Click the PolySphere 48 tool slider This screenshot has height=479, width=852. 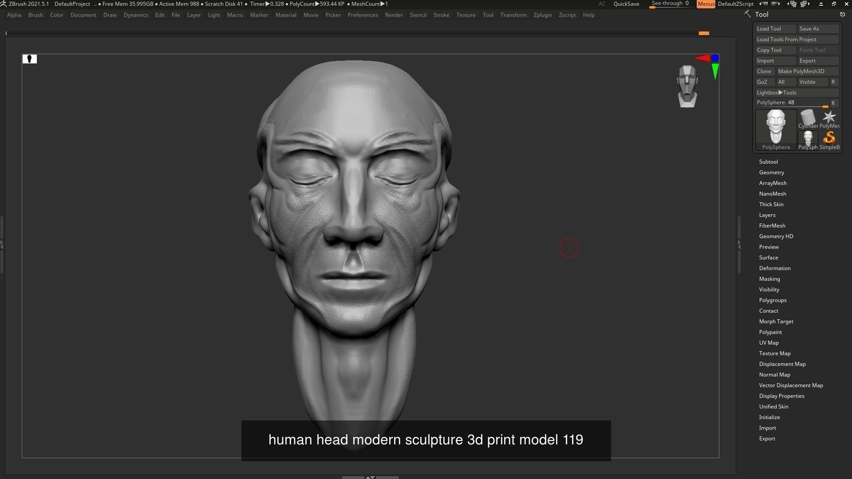click(792, 103)
